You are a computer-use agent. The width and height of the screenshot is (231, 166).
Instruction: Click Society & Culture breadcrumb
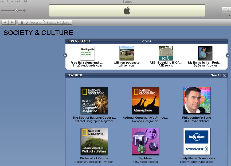[58, 23]
